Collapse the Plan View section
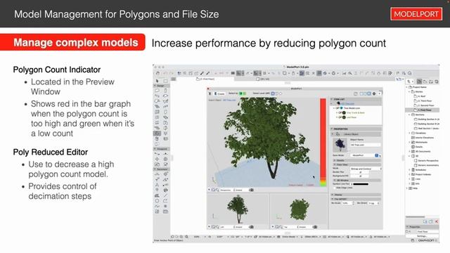This screenshot has height=253, width=450. (335, 164)
